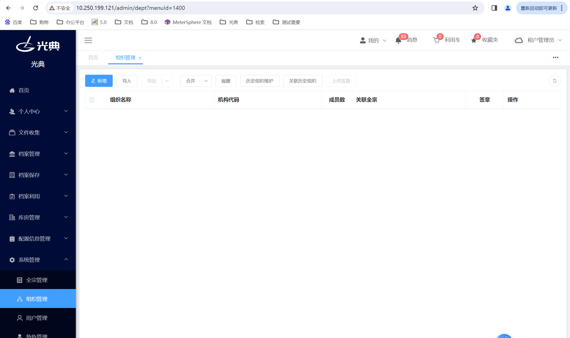Click the 裁撤 button

(226, 81)
